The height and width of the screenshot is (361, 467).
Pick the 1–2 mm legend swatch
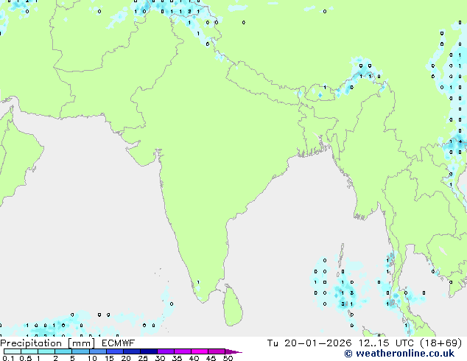point(46,351)
